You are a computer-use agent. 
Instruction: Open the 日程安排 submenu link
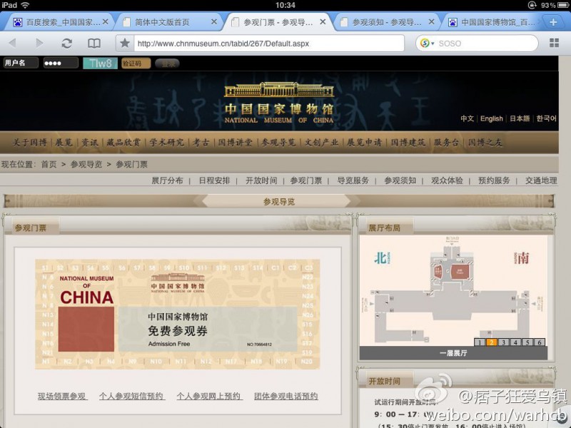point(215,180)
